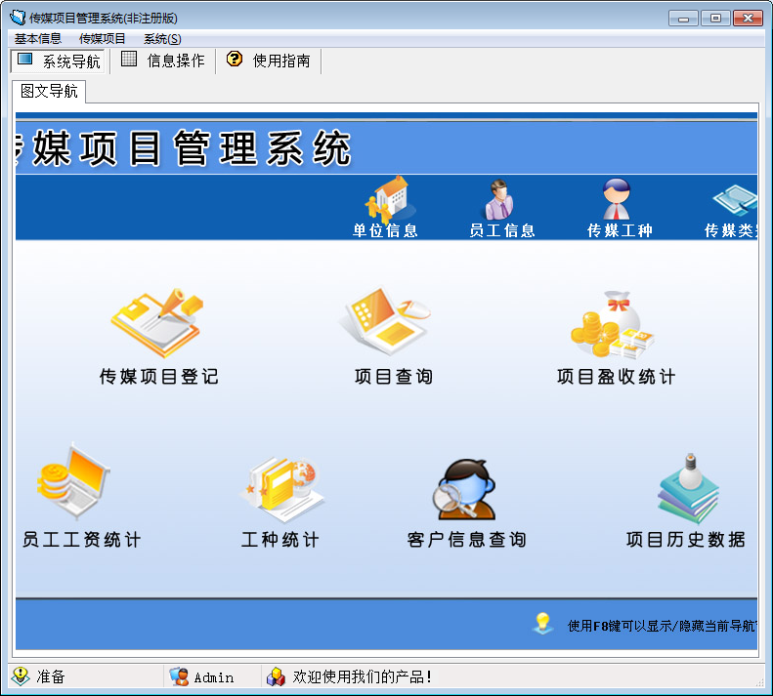Click the 项目盈收统计 text label
This screenshot has width=773, height=696.
tap(616, 377)
